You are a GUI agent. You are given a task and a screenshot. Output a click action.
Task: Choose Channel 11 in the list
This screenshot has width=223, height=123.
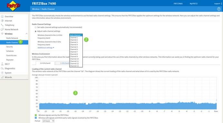(76, 61)
